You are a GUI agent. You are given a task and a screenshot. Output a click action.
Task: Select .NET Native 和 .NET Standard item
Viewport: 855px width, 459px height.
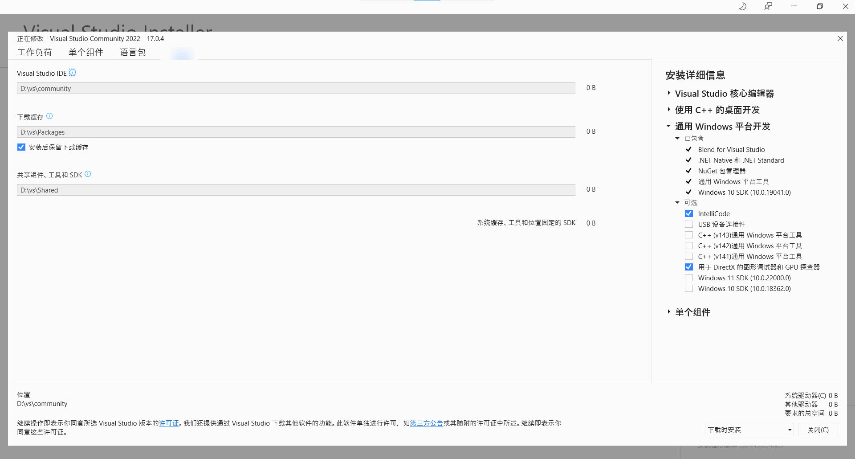741,160
